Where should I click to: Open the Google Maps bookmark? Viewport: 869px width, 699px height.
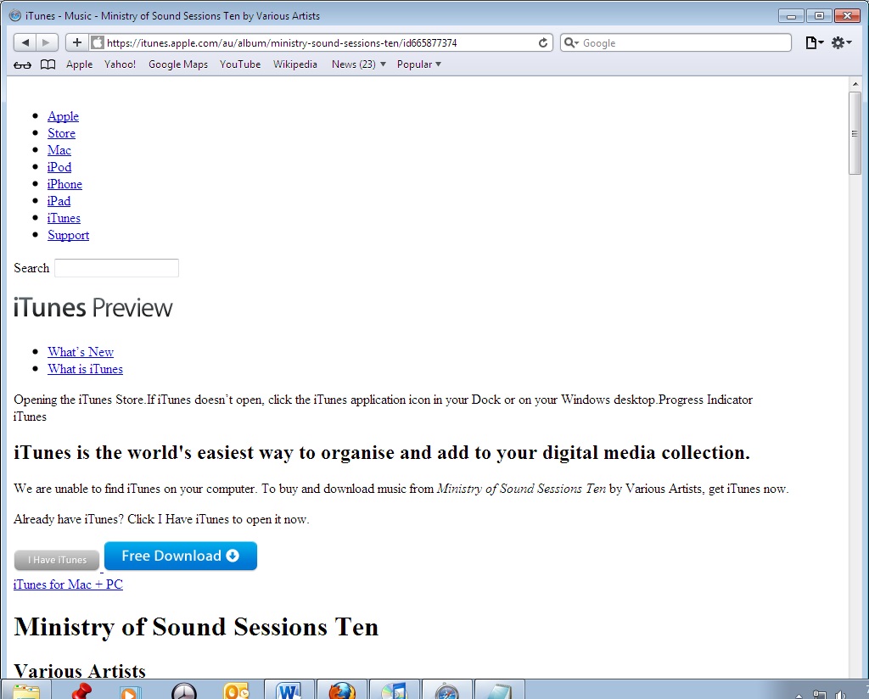coord(178,64)
